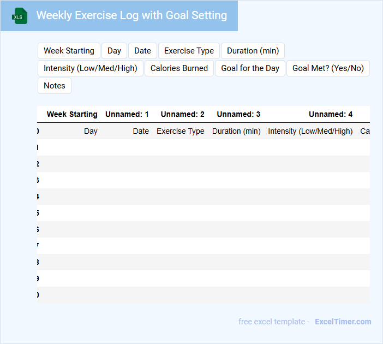Click the green XLS file icon
Viewport: 383px width, 344px height.
20,16
